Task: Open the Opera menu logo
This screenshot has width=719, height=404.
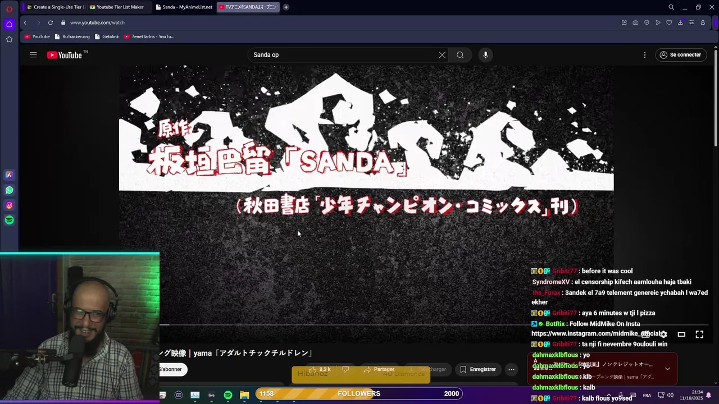Action: point(9,9)
